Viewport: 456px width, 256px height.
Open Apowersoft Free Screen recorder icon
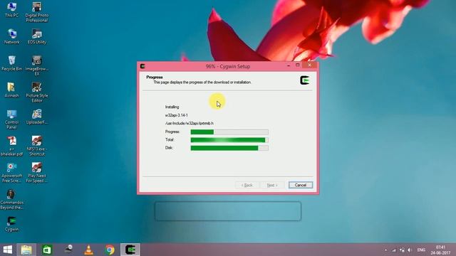pos(11,173)
